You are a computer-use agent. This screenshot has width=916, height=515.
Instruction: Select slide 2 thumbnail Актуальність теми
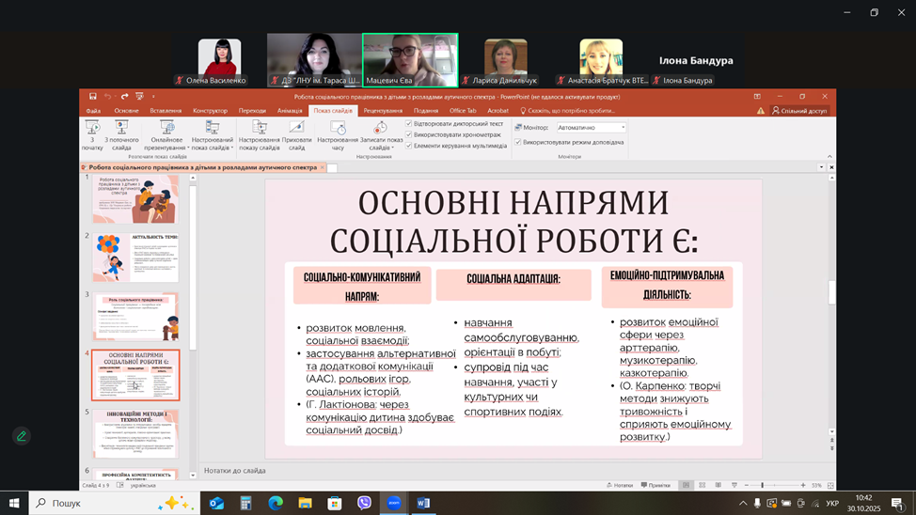pyautogui.click(x=135, y=257)
